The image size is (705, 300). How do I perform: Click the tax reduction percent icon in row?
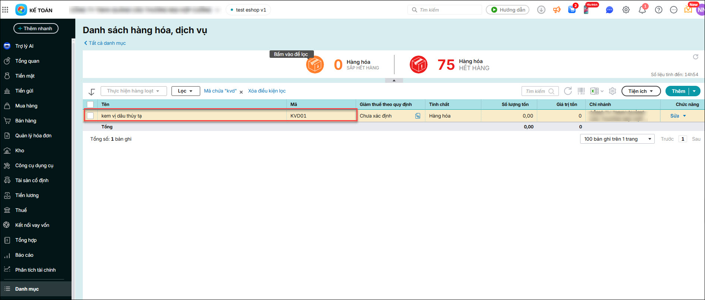click(418, 116)
